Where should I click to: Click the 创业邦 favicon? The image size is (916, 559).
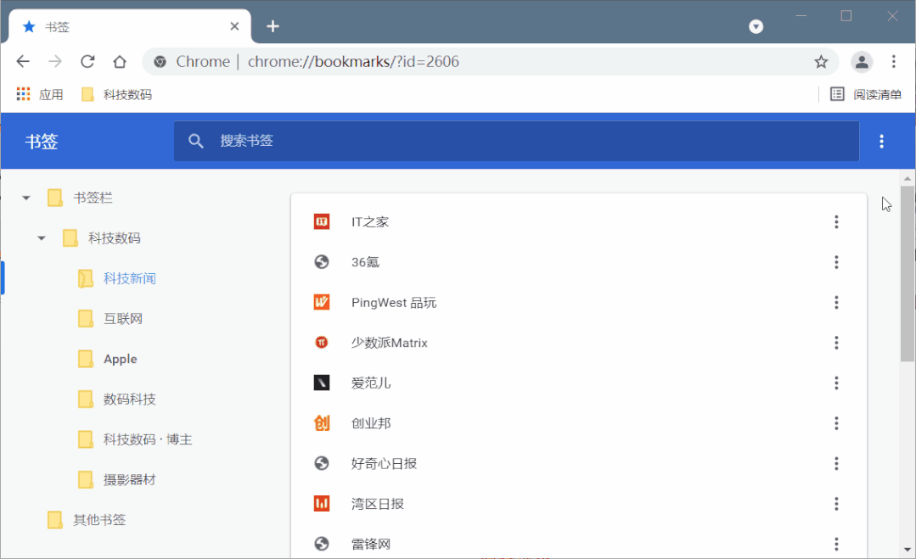[x=321, y=423]
